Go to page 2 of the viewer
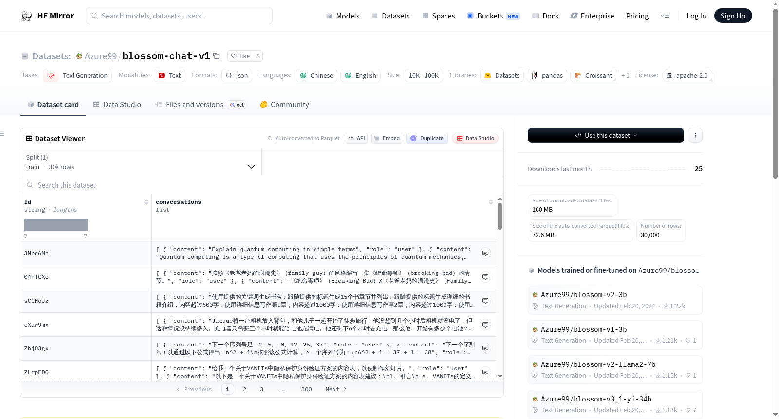 (244, 389)
